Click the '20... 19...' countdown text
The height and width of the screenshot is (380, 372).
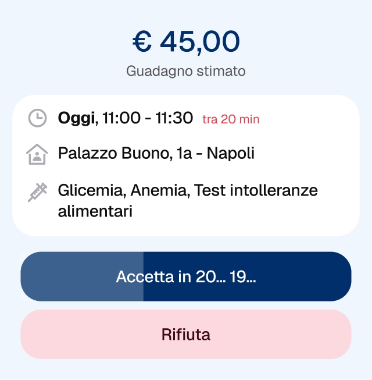click(226, 277)
